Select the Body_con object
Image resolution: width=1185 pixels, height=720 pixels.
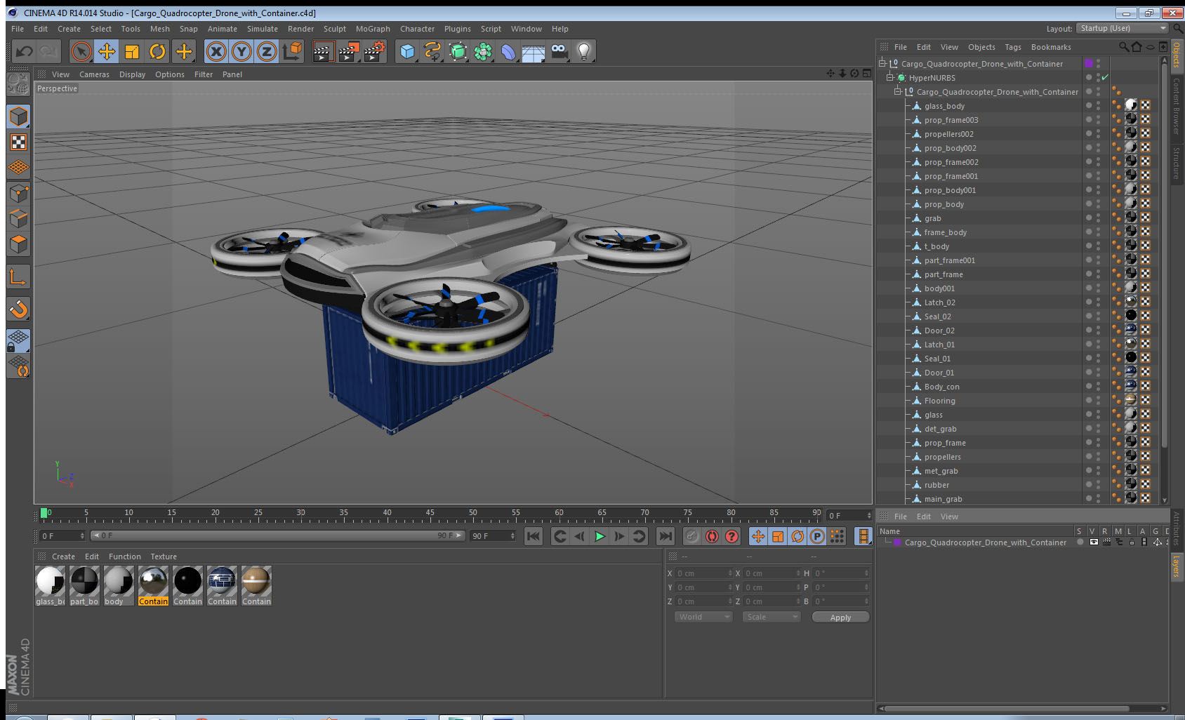(x=941, y=387)
